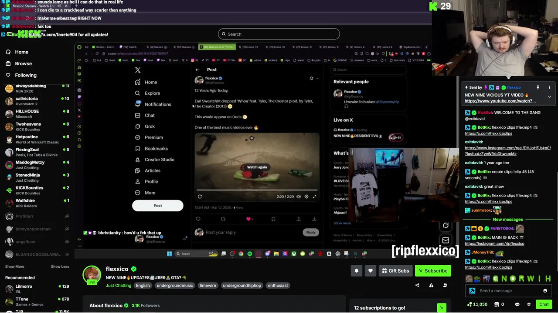Click heart like icon on X post
Viewport: 558px width, 313px height.
point(248,219)
